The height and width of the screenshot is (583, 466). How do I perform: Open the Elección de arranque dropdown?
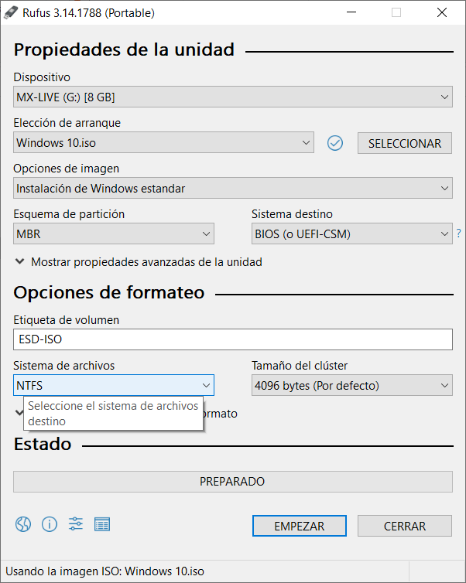pos(164,143)
